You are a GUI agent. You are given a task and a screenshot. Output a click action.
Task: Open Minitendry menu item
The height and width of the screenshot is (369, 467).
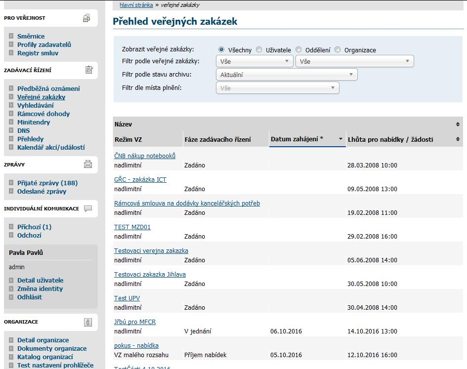click(x=34, y=122)
